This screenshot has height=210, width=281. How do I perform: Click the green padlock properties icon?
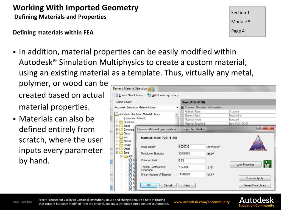(x=268, y=164)
